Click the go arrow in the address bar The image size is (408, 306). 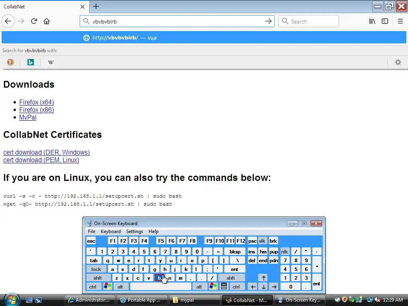pyautogui.click(x=268, y=22)
